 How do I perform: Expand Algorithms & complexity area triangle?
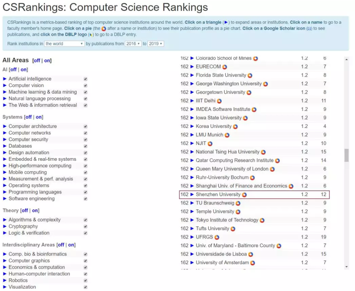[x=5, y=220]
